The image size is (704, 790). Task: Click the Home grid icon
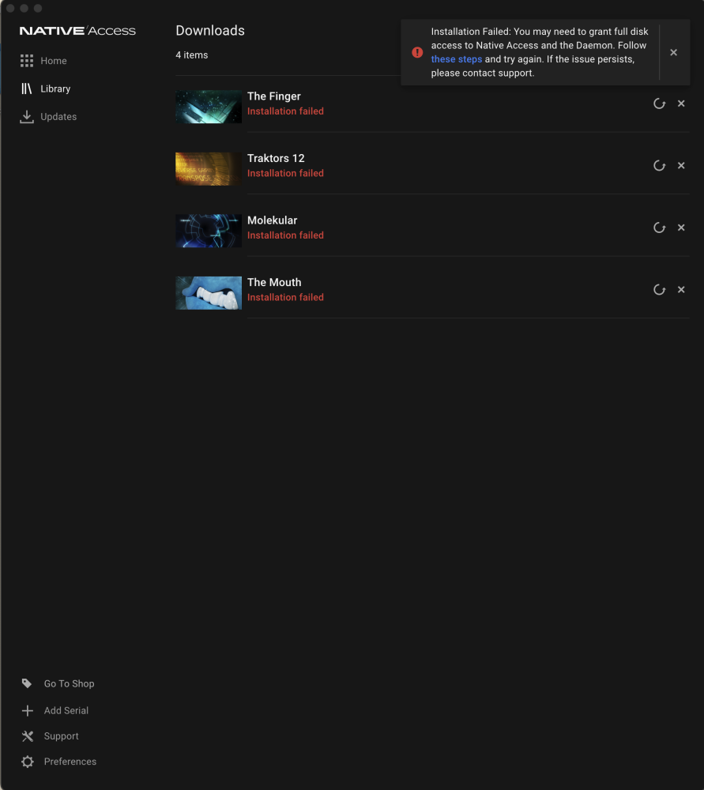[27, 61]
